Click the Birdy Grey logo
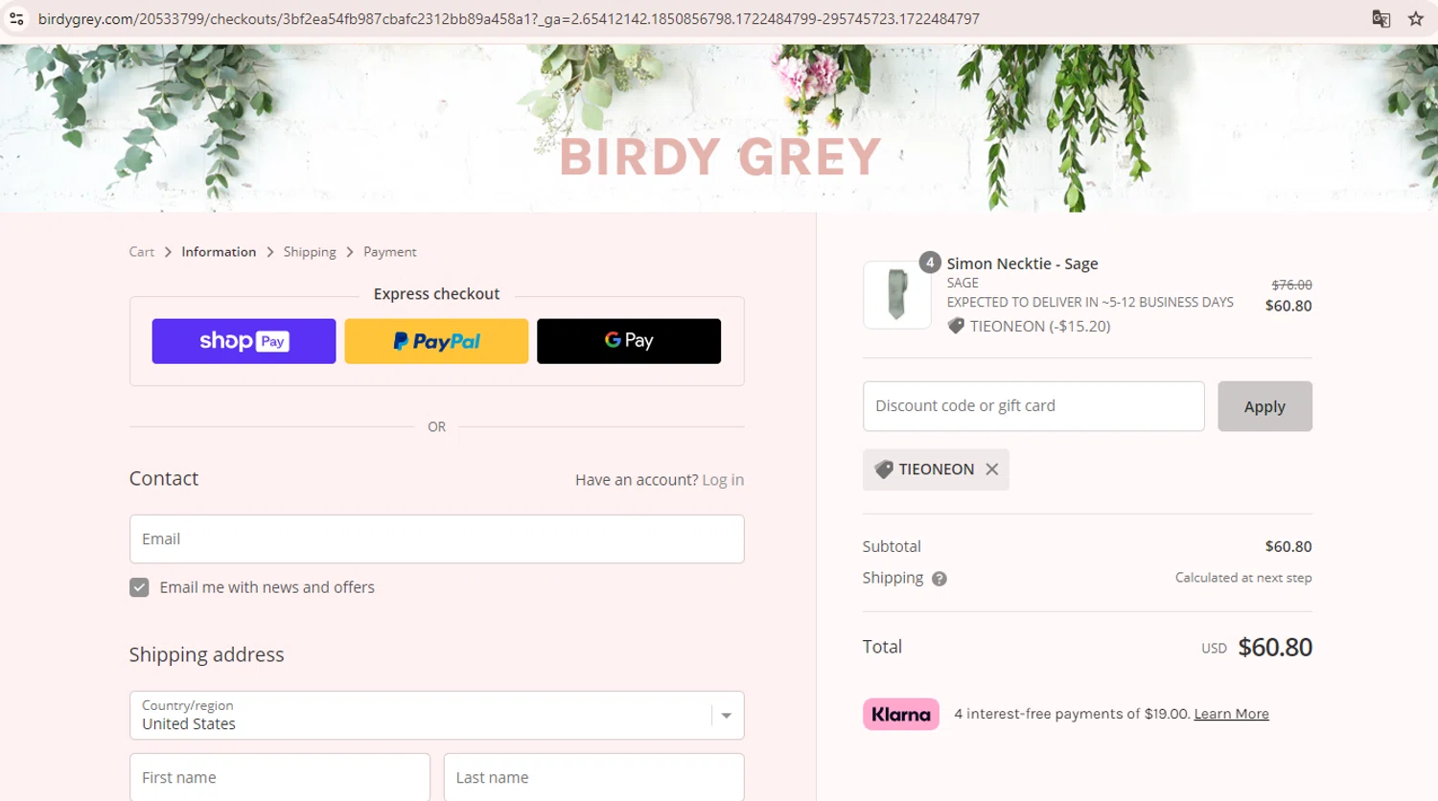 pos(720,157)
